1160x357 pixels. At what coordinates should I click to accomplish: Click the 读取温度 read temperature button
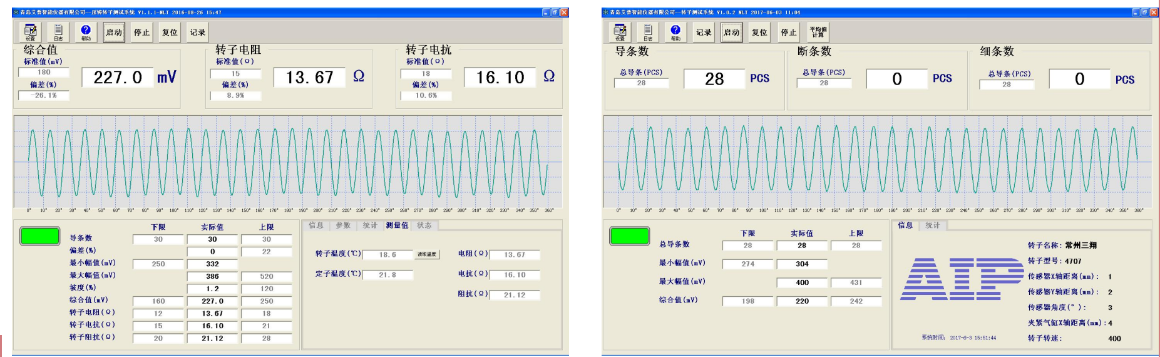[427, 254]
